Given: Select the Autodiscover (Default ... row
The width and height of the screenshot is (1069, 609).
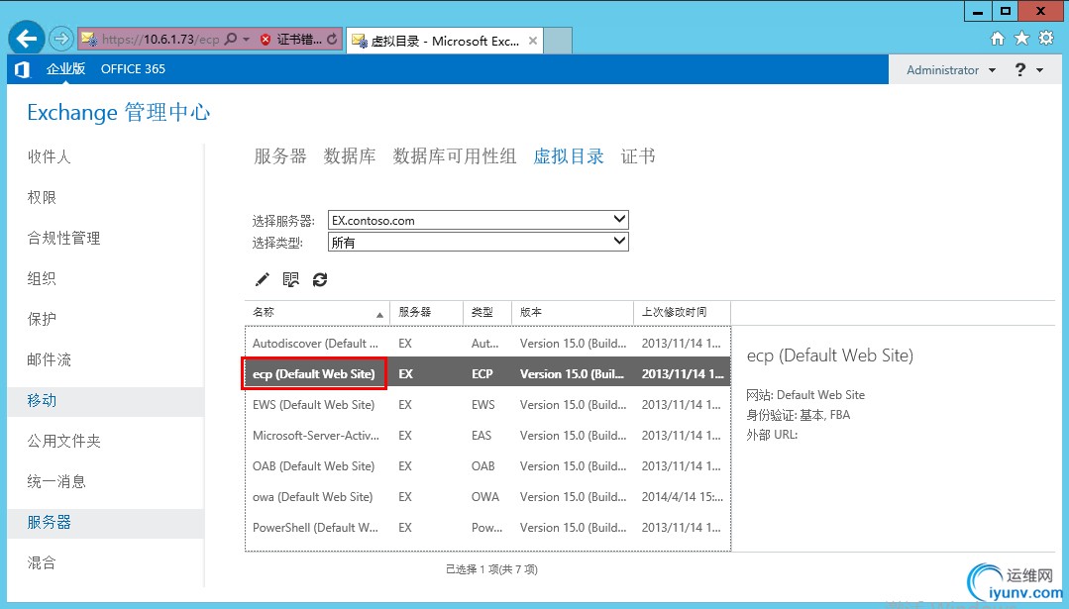Looking at the screenshot, I should click(488, 344).
